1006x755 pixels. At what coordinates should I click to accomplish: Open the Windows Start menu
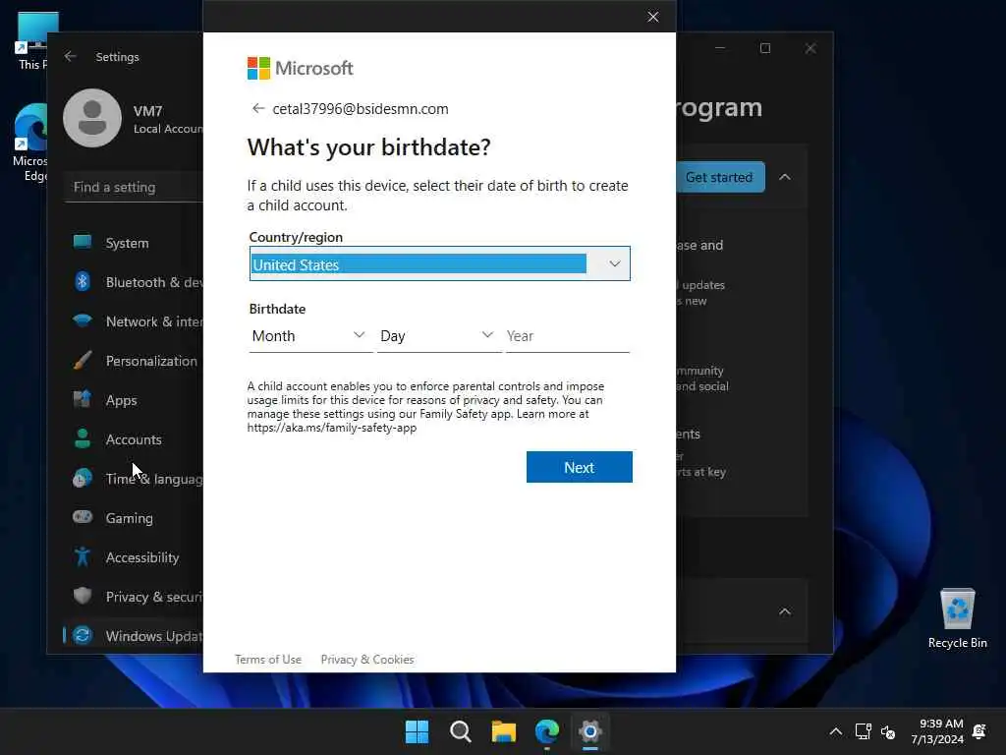coord(417,731)
